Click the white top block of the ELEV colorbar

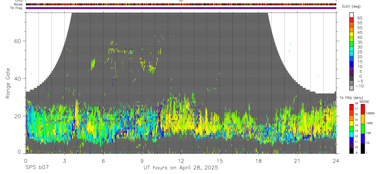(x=352, y=15)
